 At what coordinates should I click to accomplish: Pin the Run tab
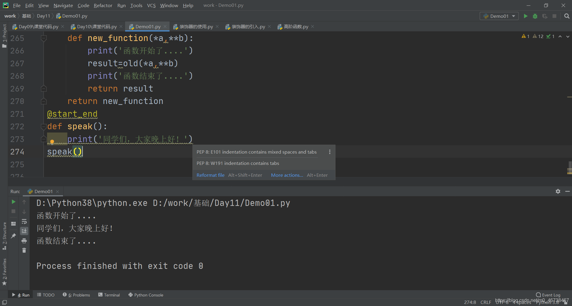pyautogui.click(x=13, y=236)
